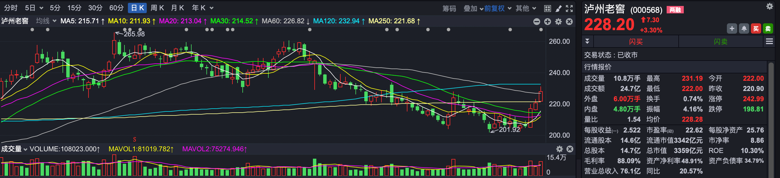Open the 均线 indicator dropdown

tap(46, 21)
